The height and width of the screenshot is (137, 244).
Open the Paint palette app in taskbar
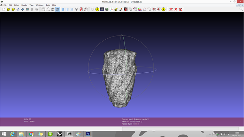pyautogui.click(x=78, y=134)
